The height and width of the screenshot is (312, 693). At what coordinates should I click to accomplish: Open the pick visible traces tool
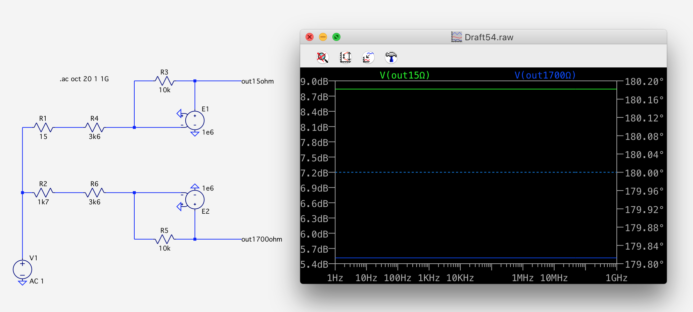click(x=368, y=57)
